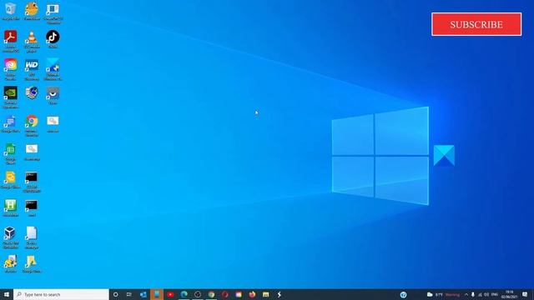
Task: Launch VLC media player shortcut
Action: tap(32, 41)
